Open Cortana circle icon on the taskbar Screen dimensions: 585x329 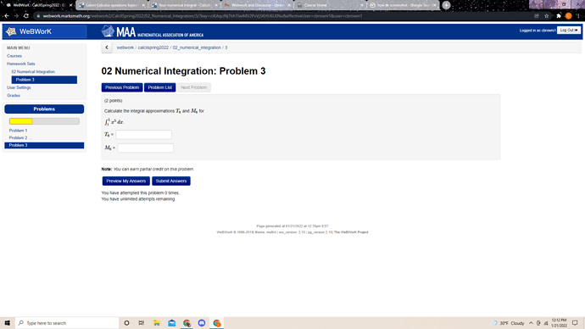click(126, 323)
